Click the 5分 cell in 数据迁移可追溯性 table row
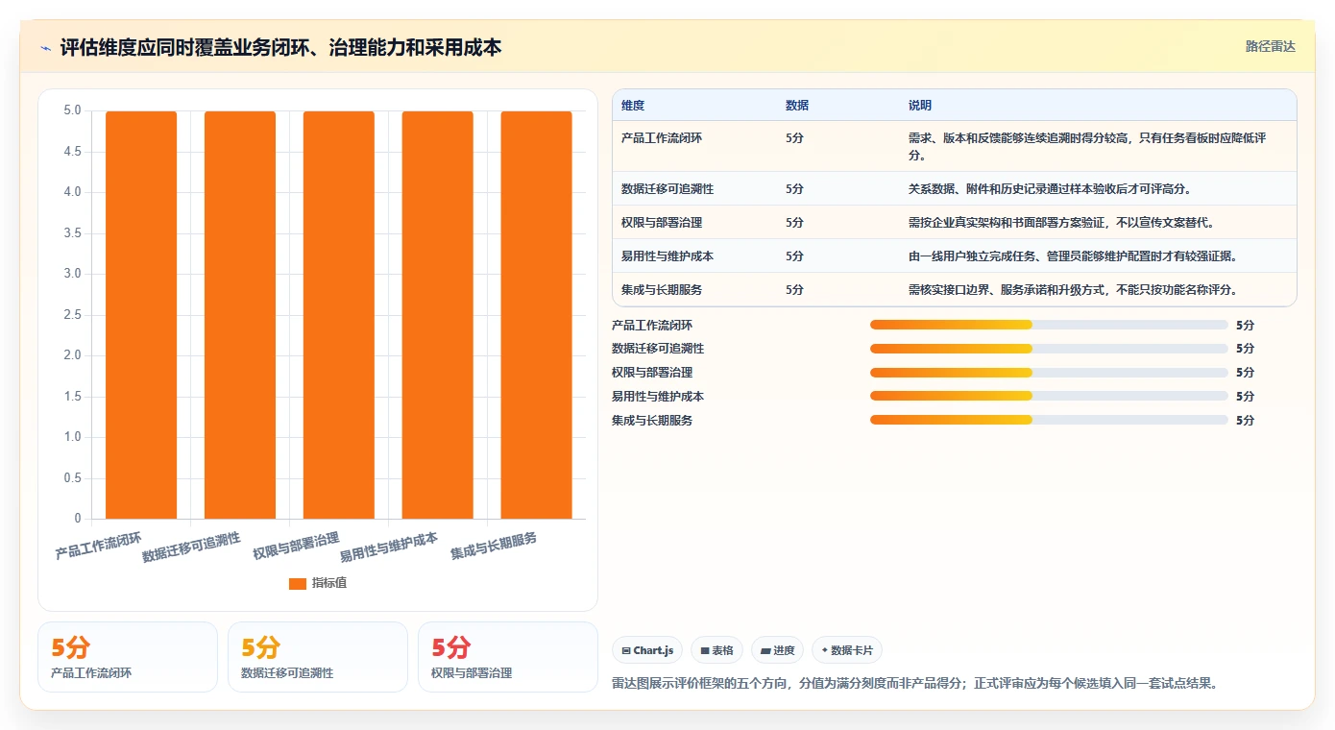 coord(794,189)
